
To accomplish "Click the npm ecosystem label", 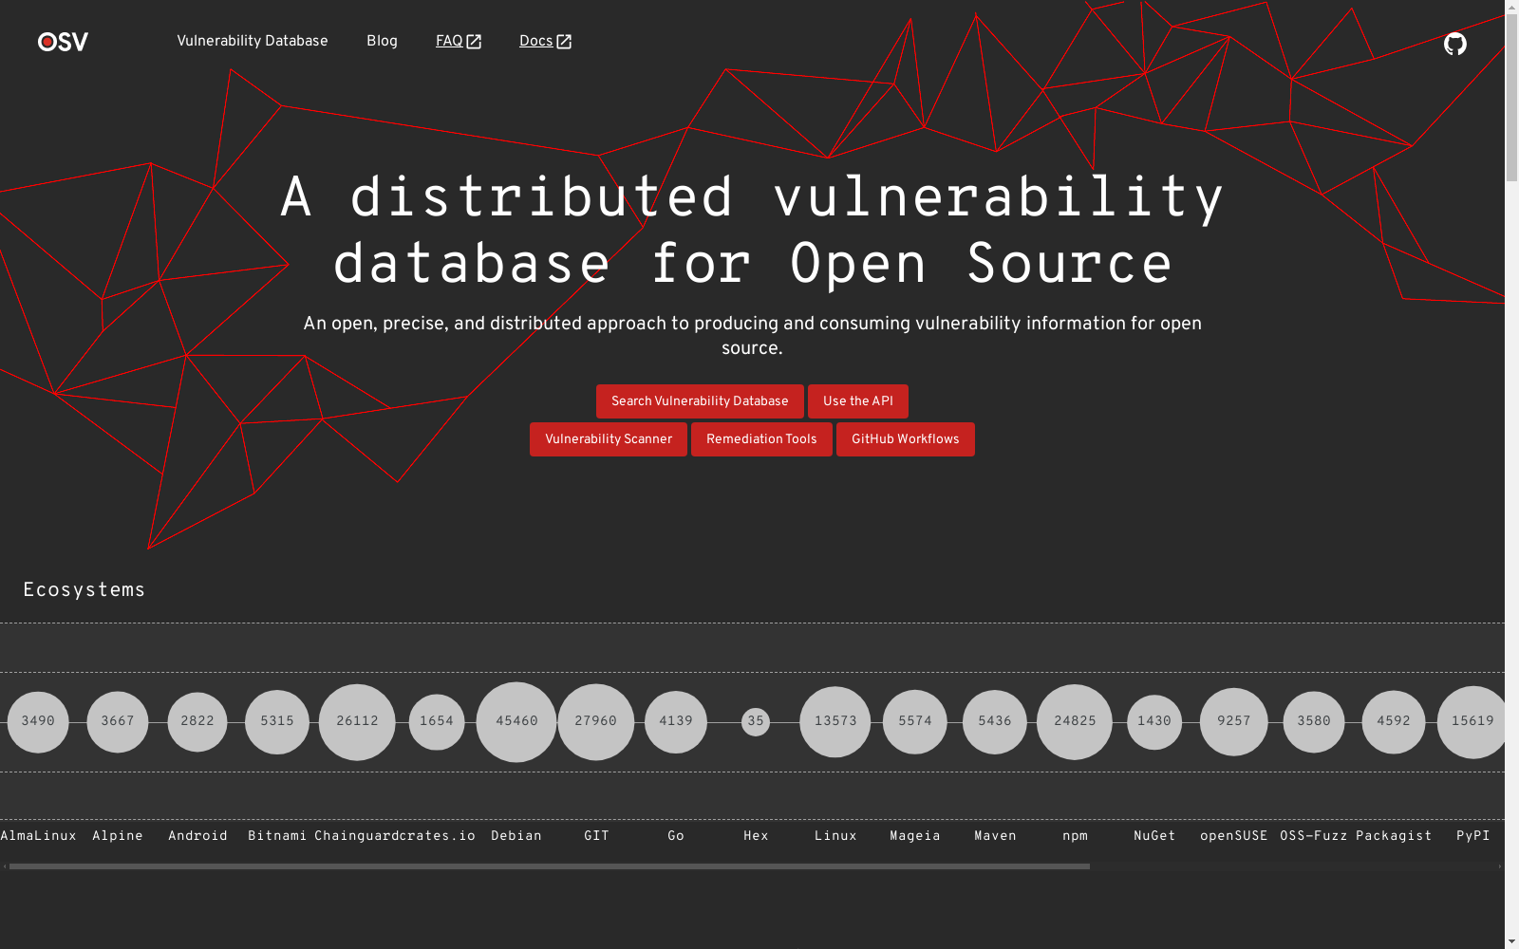I will pyautogui.click(x=1075, y=836).
